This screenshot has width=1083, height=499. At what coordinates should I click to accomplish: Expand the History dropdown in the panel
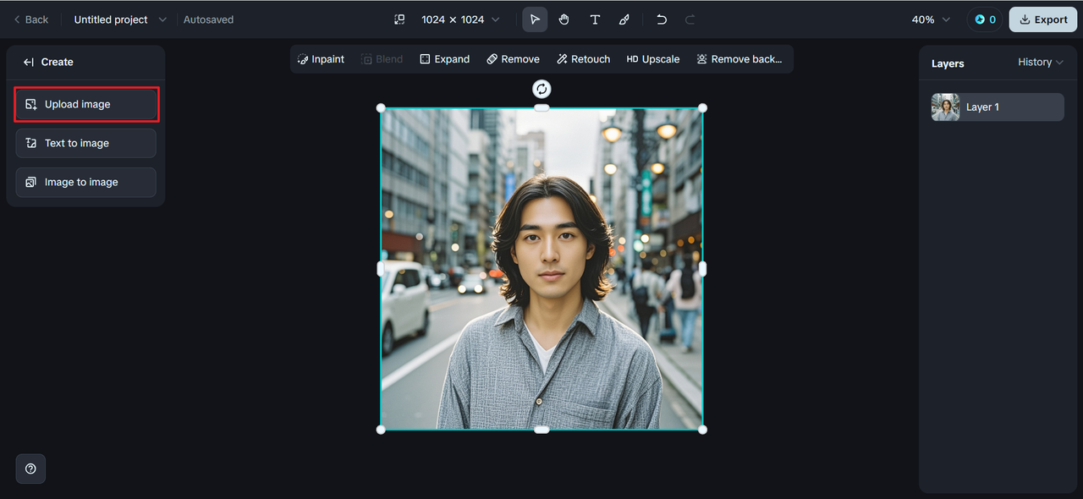tap(1040, 63)
